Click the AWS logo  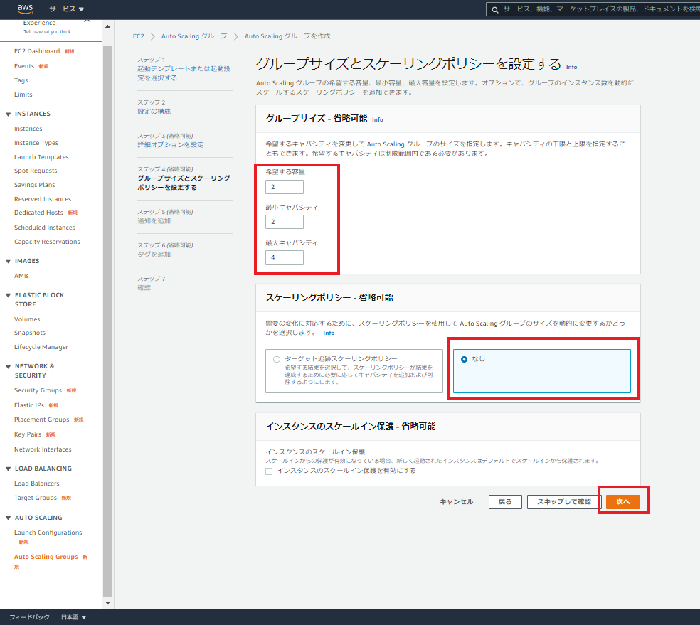point(25,9)
